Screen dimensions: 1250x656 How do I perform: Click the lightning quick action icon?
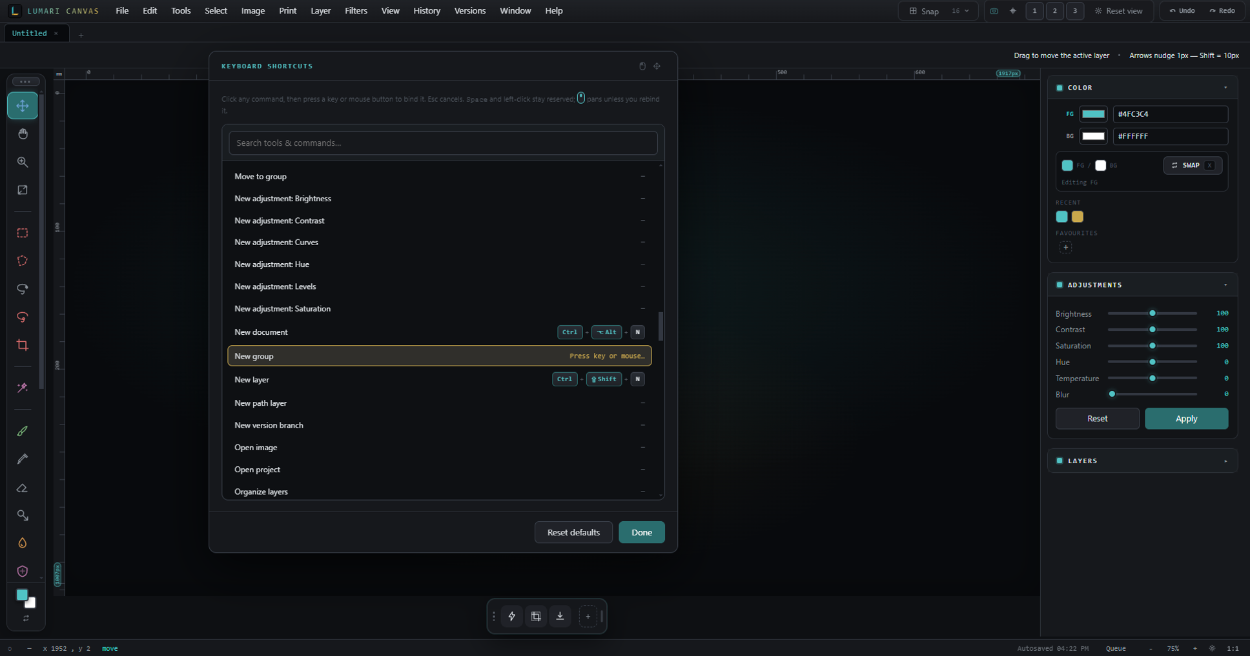point(512,616)
